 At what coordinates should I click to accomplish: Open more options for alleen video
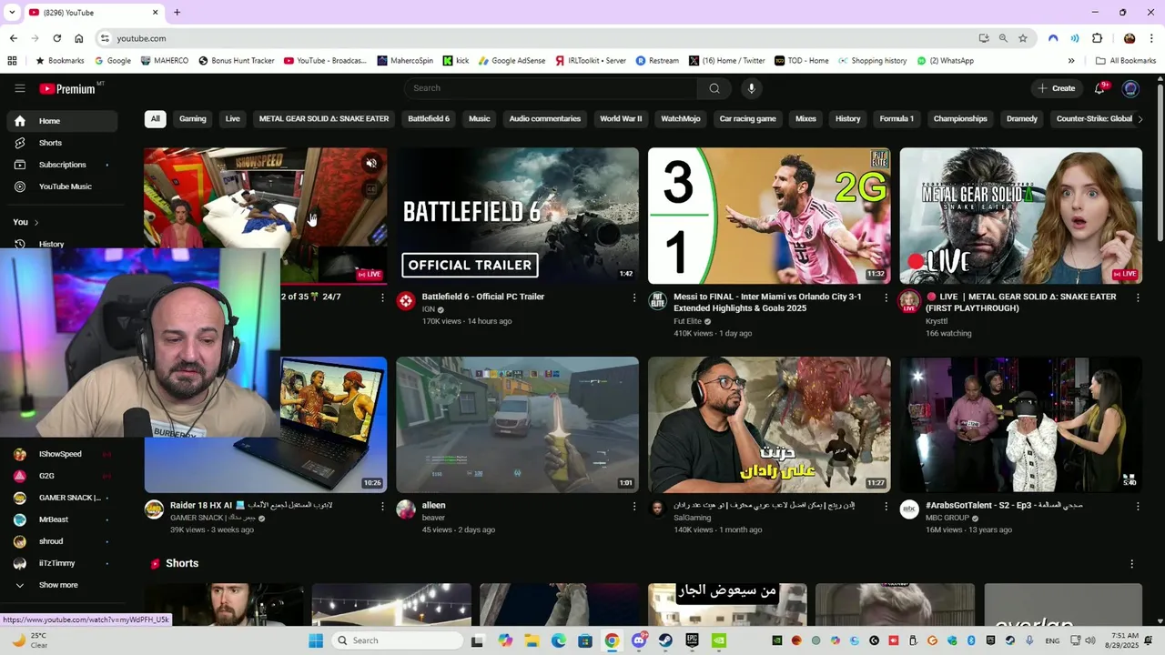634,506
